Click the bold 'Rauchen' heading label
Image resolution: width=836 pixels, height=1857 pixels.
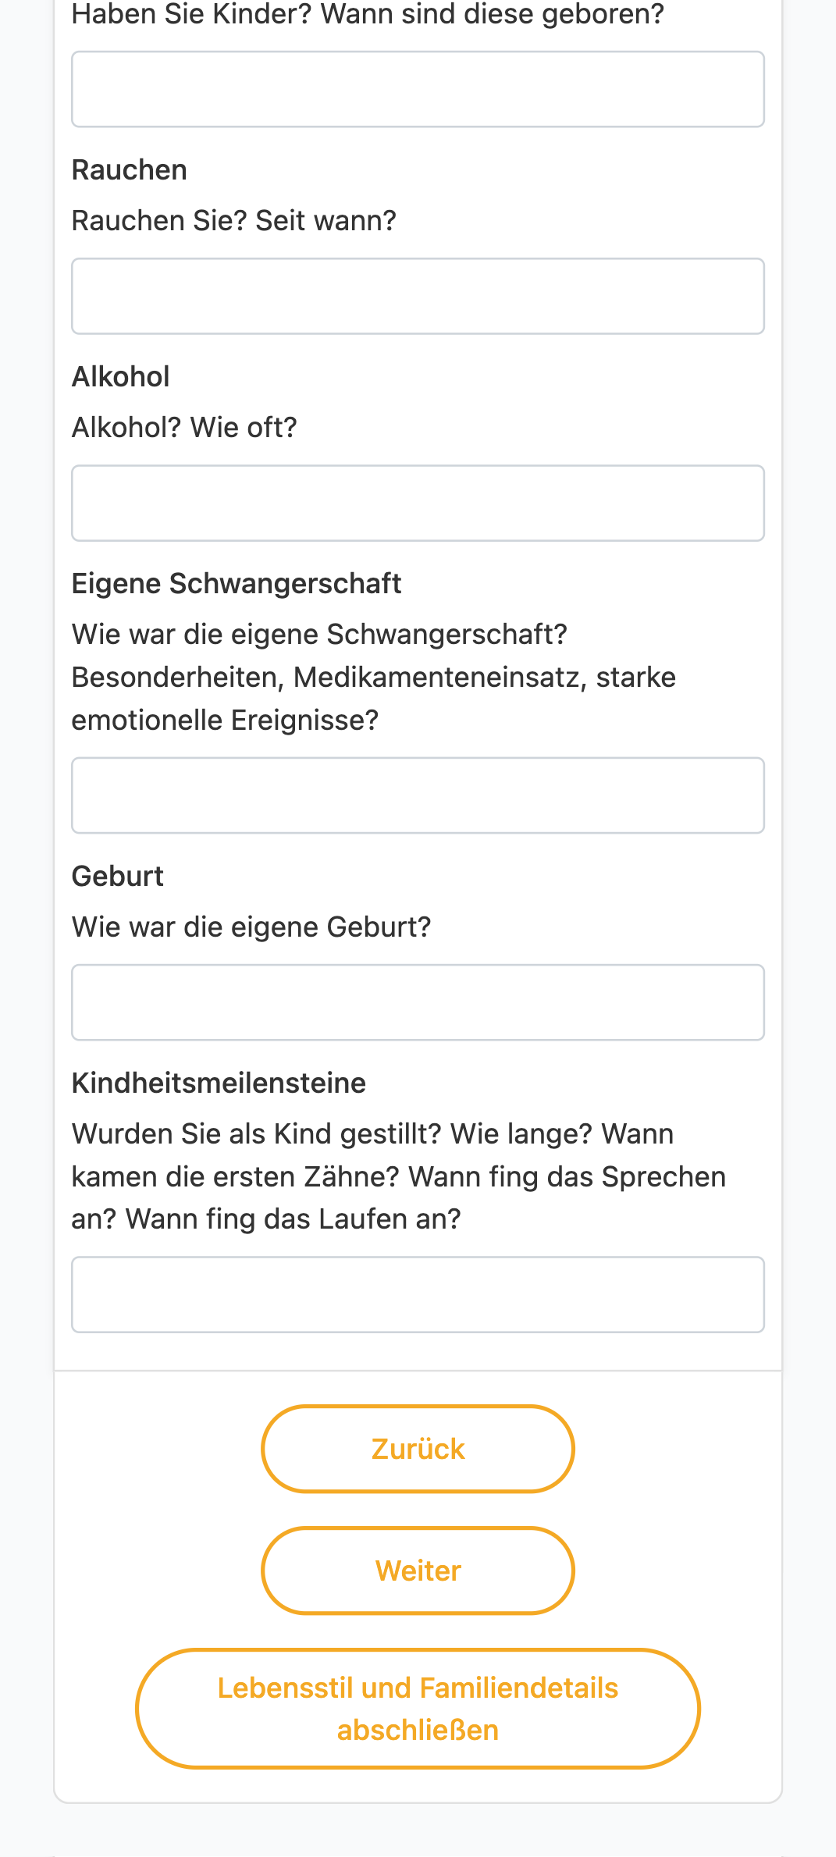(x=130, y=170)
